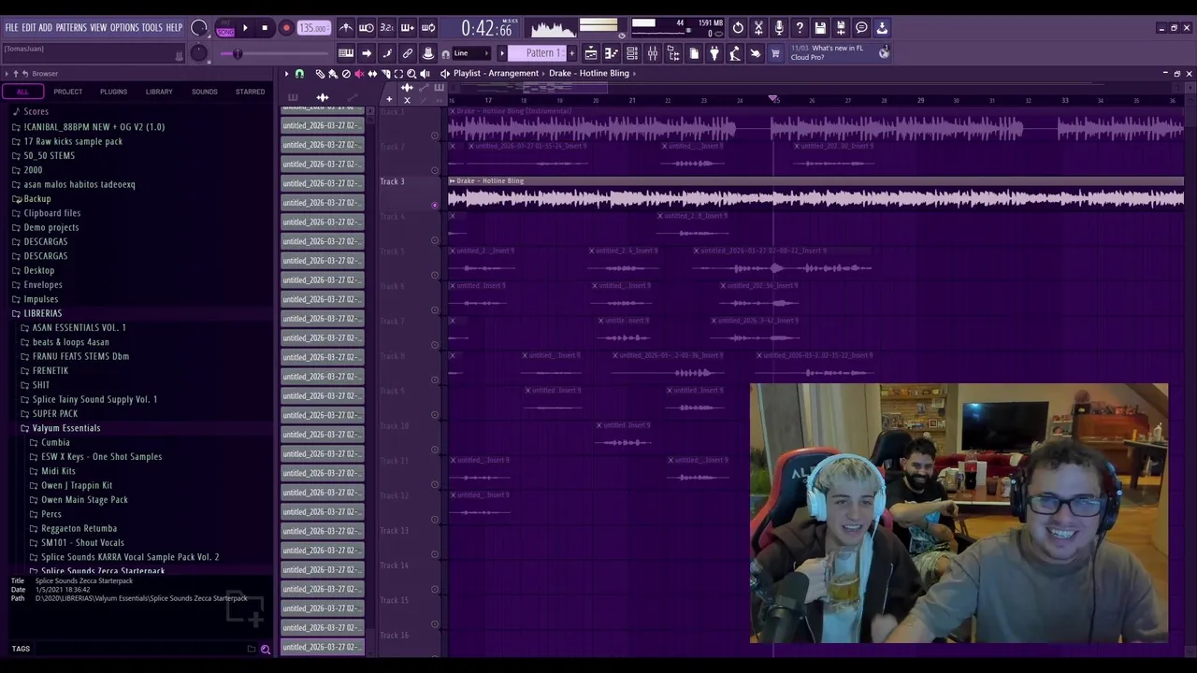This screenshot has height=673, width=1197.
Task: Expand the SUPER PACK folder
Action: point(54,413)
